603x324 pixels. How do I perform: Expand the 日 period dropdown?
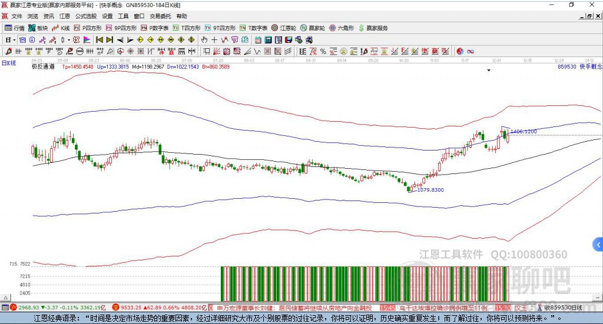click(x=14, y=40)
